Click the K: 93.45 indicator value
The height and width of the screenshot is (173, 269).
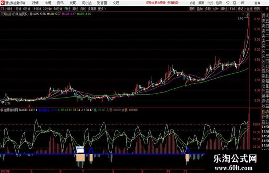[63, 110]
